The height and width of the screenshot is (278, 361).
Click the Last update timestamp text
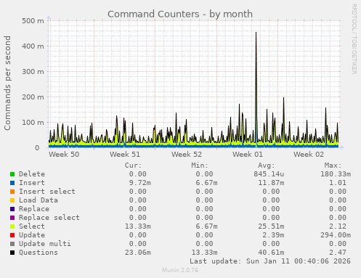(270, 261)
